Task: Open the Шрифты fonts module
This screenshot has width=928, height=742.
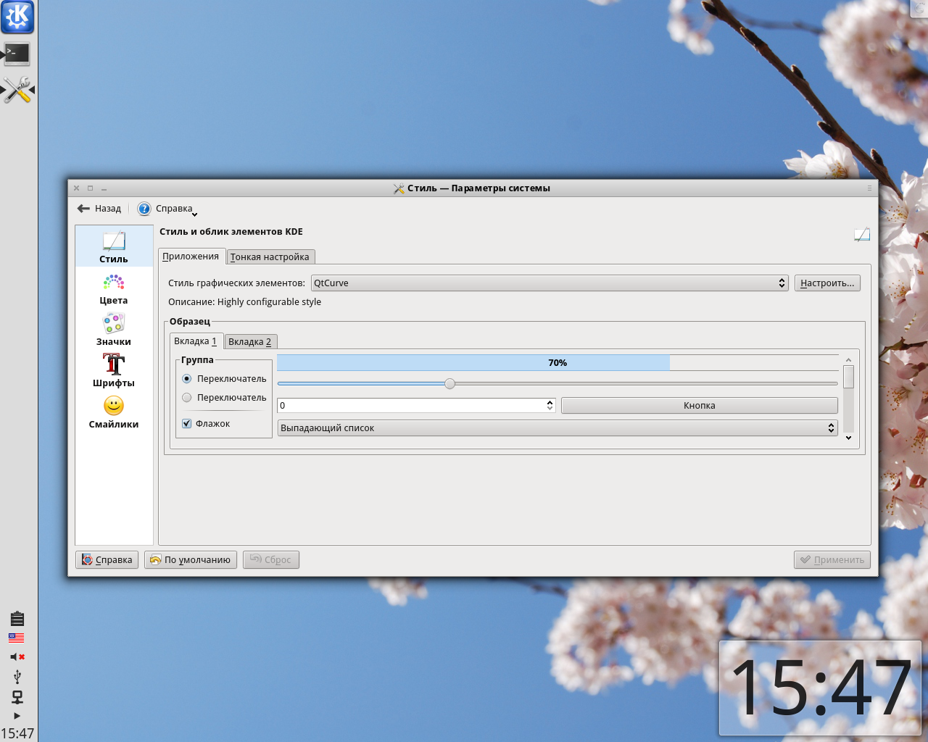Action: [x=114, y=371]
